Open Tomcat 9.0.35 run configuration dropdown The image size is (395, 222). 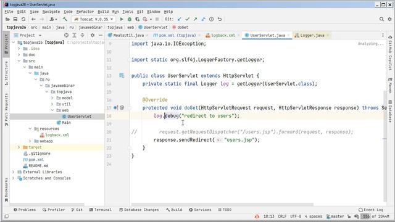pos(93,19)
